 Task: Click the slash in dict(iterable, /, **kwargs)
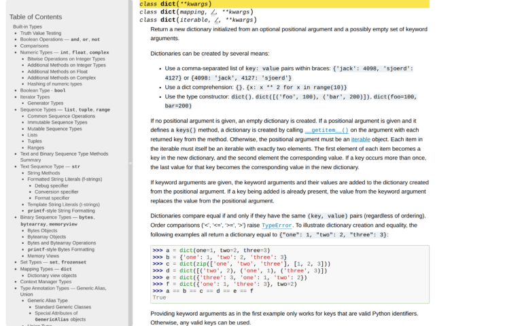coord(217,20)
